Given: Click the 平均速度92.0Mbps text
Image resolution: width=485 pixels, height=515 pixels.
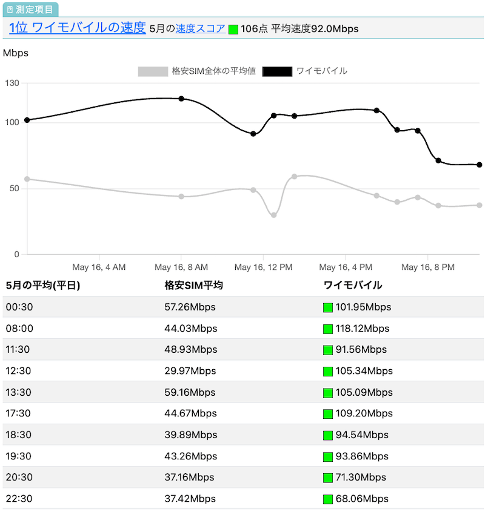Looking at the screenshot, I should 315,29.
